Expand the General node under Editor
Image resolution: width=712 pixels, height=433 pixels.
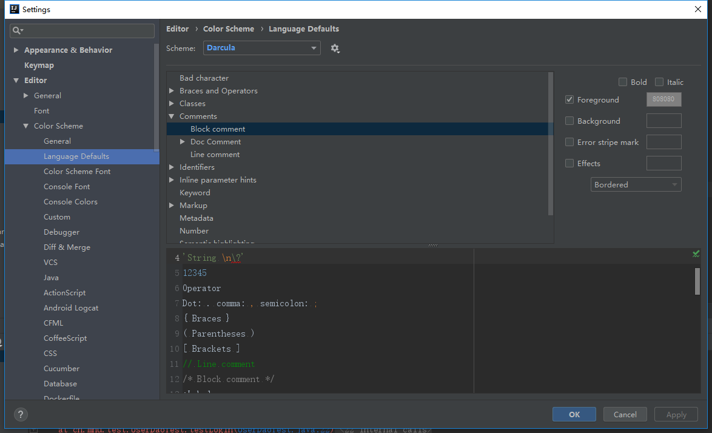pyautogui.click(x=26, y=95)
